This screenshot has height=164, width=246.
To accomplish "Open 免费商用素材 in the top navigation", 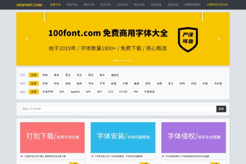I will 192,5.
